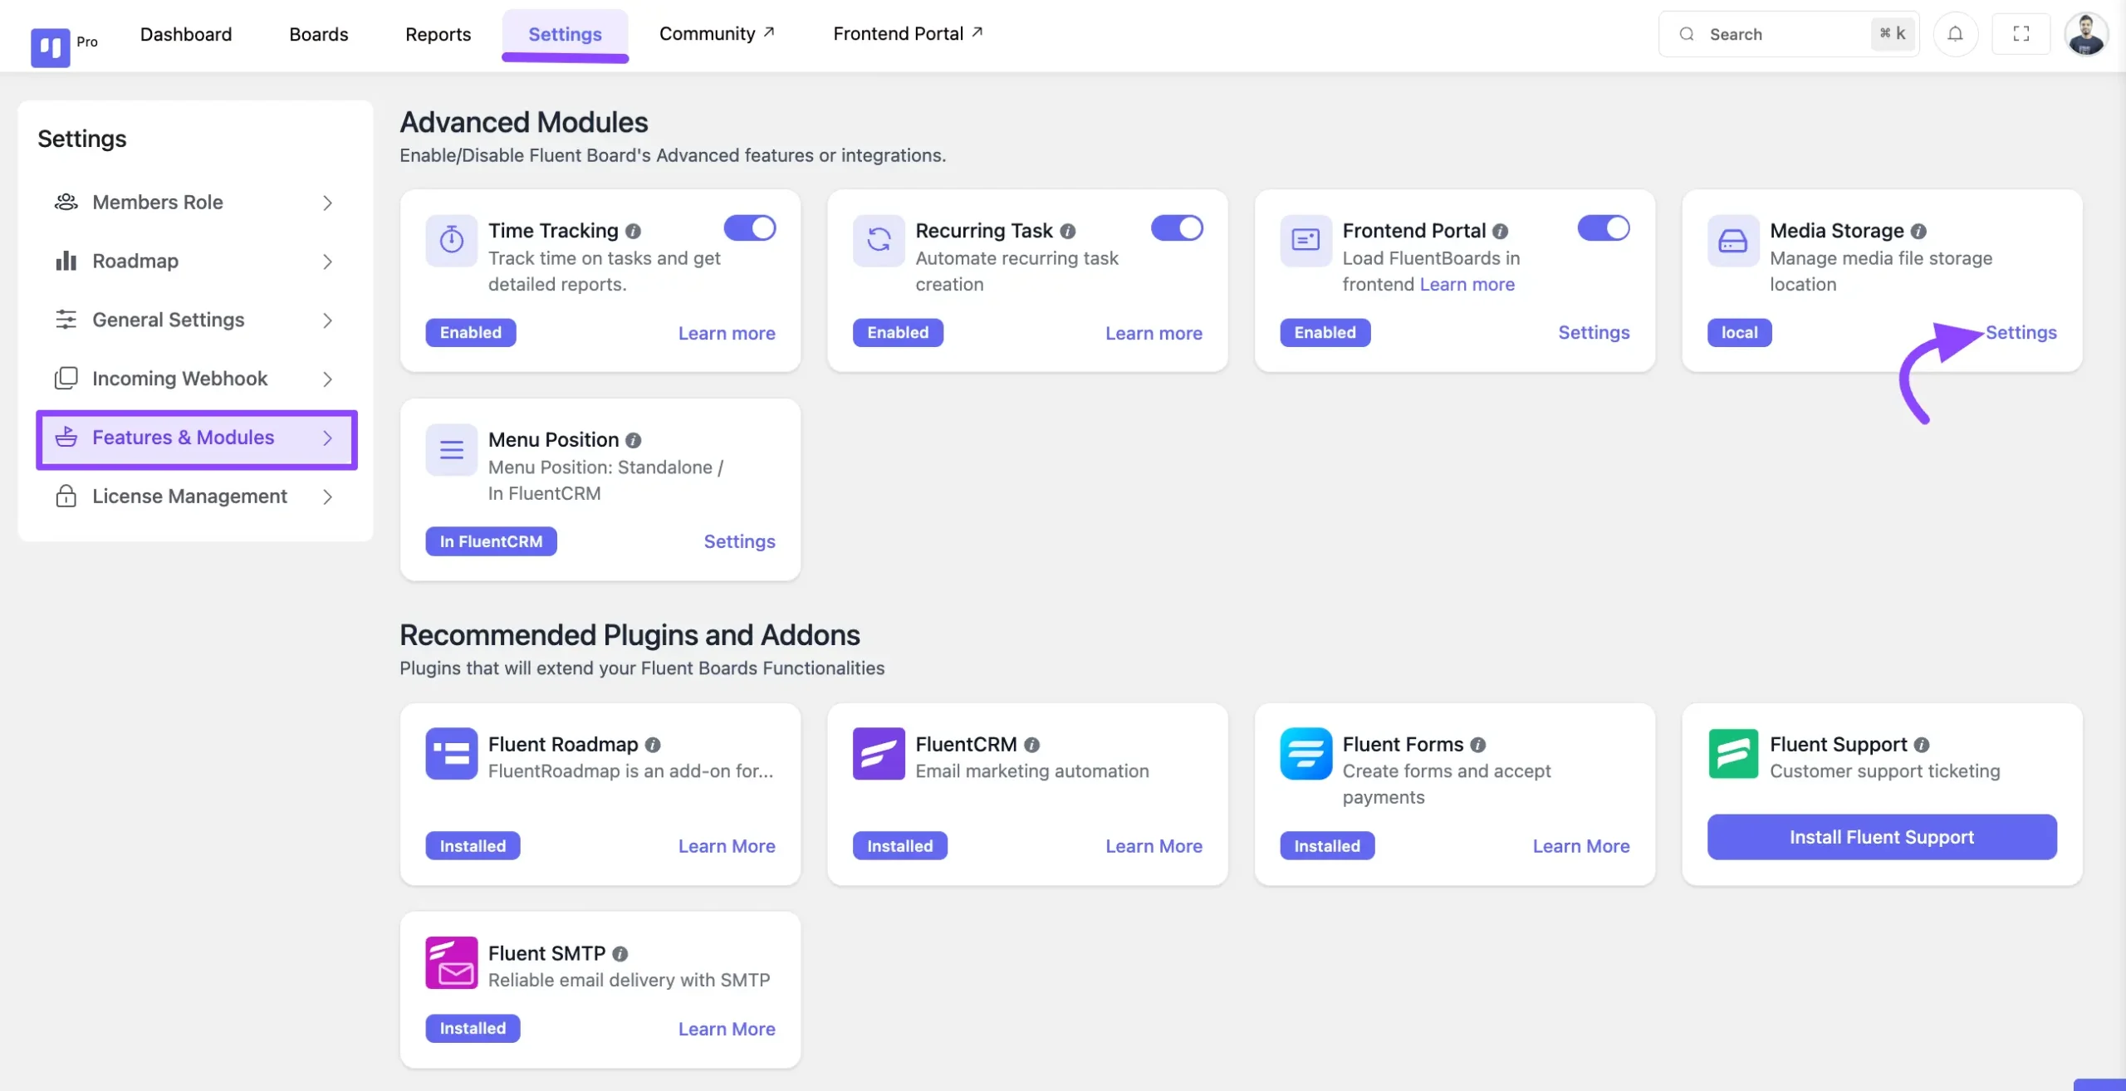Select the Settings tab

(565, 34)
